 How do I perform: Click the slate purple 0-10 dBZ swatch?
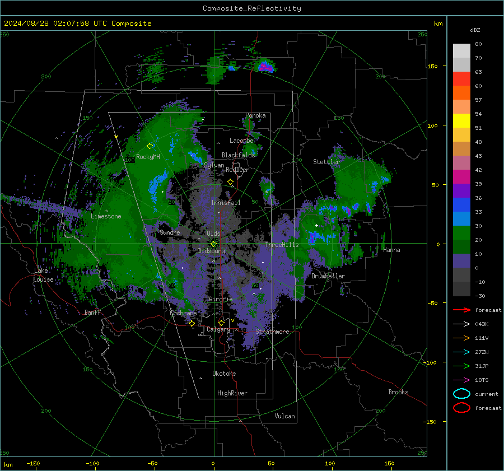pos(461,260)
